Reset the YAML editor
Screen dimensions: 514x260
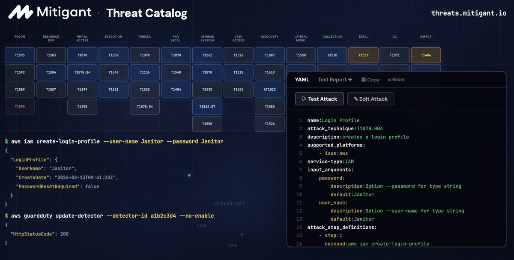(396, 80)
